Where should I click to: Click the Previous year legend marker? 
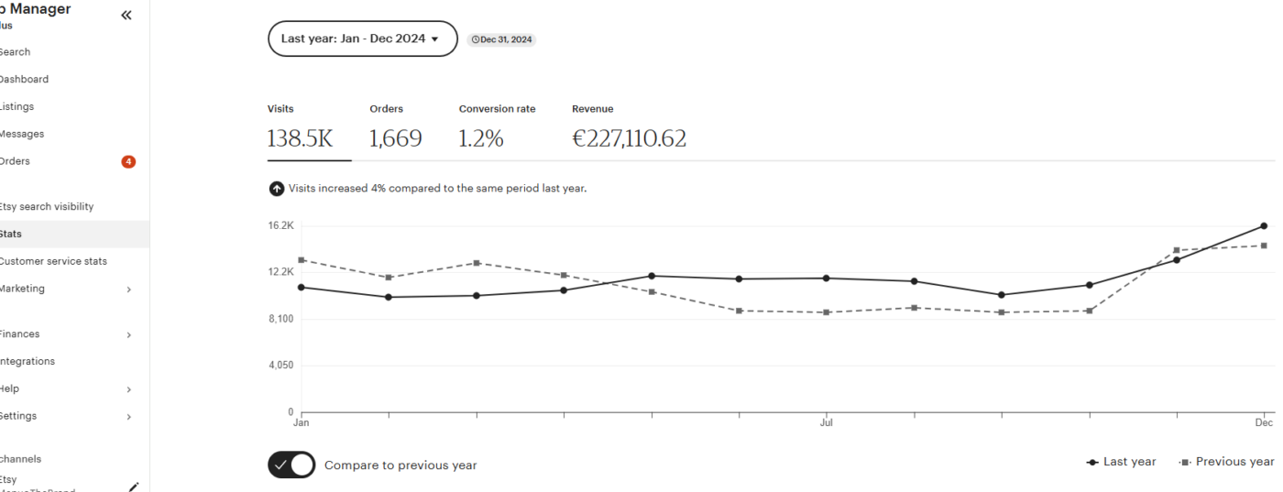1184,463
